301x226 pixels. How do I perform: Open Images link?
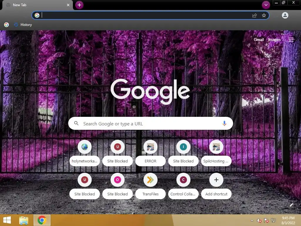click(274, 40)
